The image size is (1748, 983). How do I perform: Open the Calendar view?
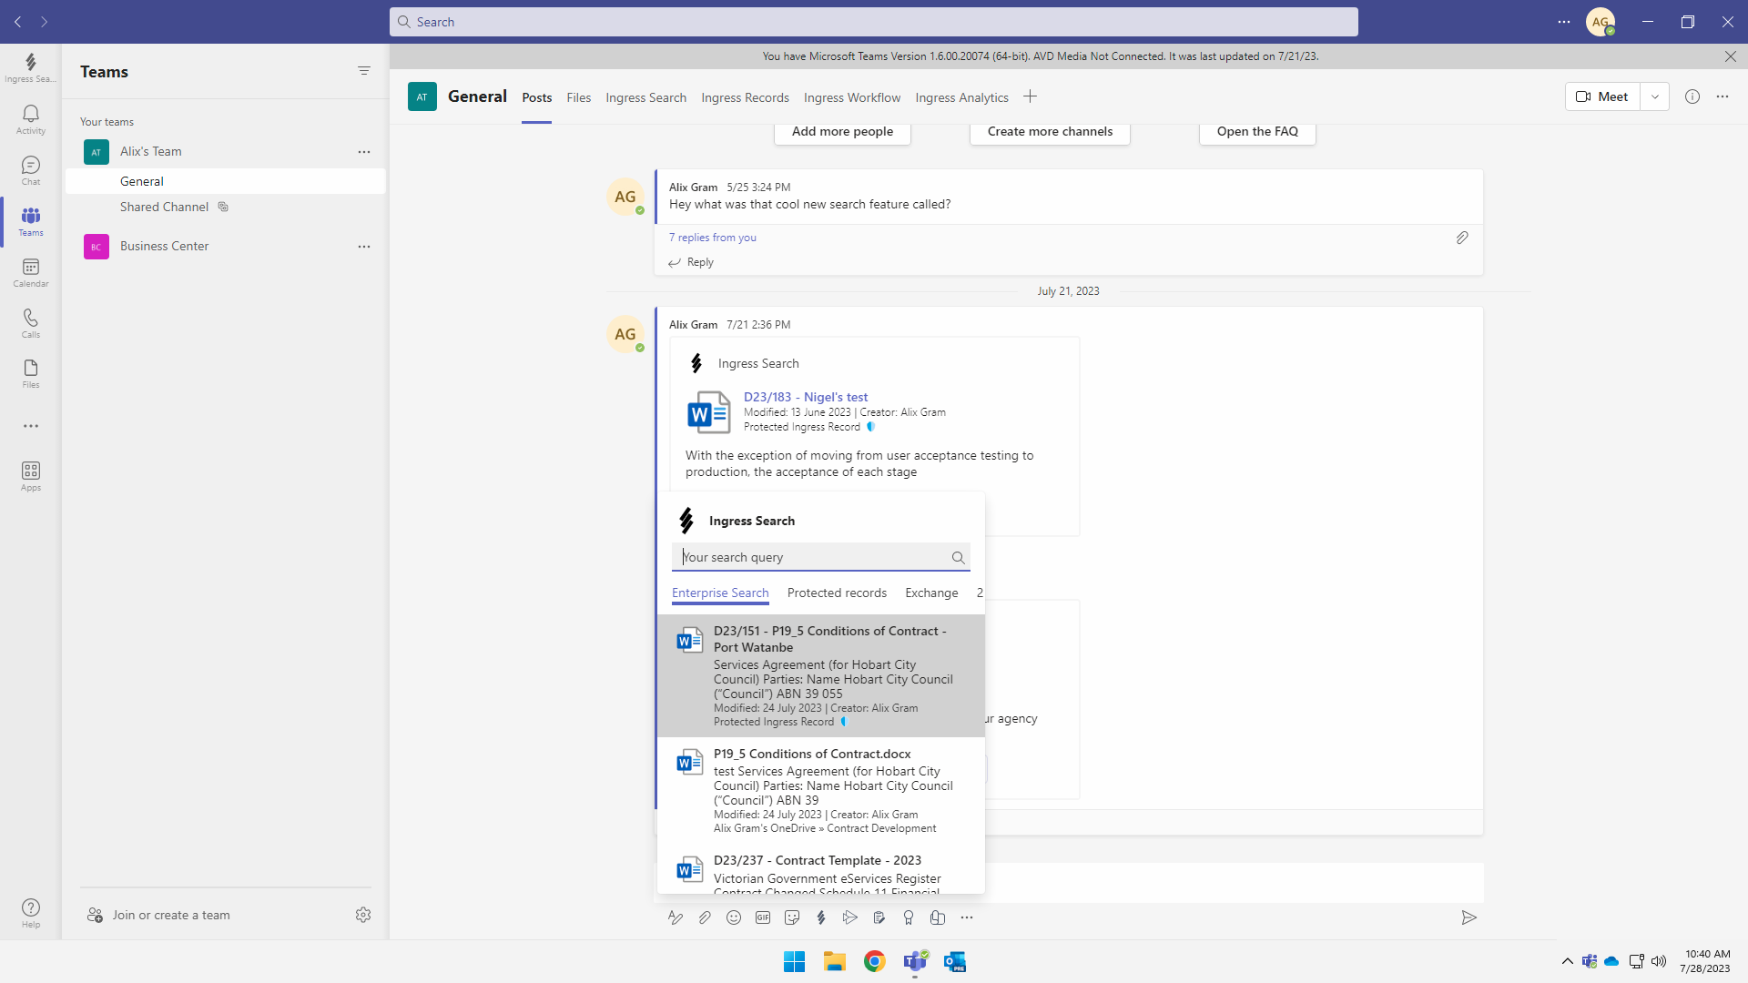(x=30, y=272)
